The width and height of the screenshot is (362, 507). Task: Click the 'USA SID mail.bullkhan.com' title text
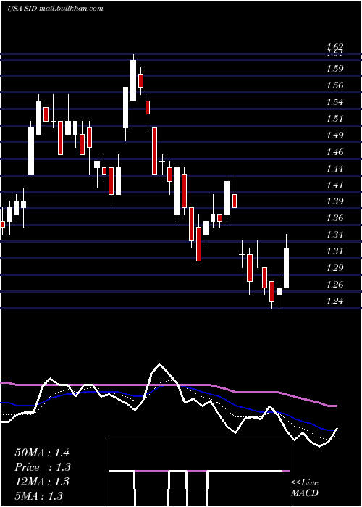pyautogui.click(x=56, y=9)
